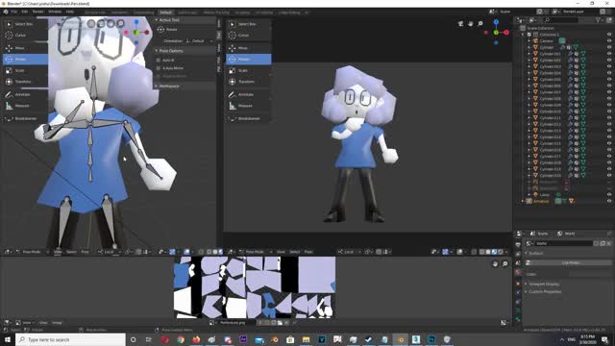Activate the Move tool in left viewport
The image size is (615, 346).
coord(25,48)
